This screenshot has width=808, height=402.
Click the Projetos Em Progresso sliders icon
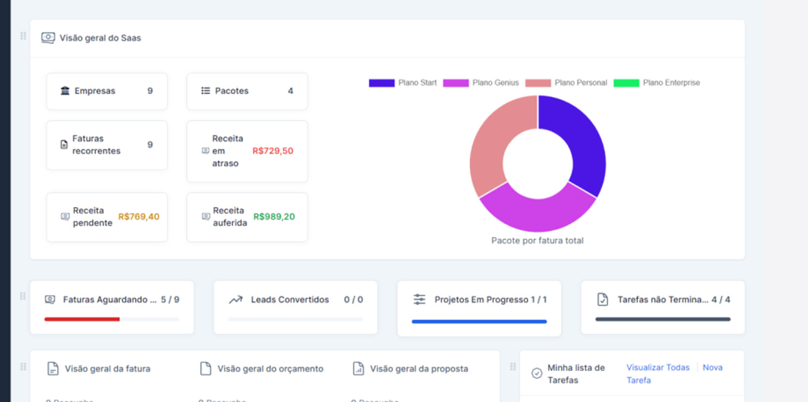(419, 300)
